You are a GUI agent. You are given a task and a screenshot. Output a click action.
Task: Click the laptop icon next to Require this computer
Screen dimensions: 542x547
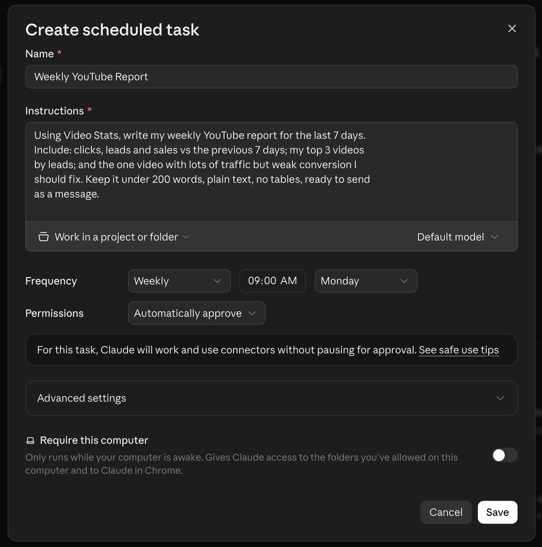click(x=30, y=440)
